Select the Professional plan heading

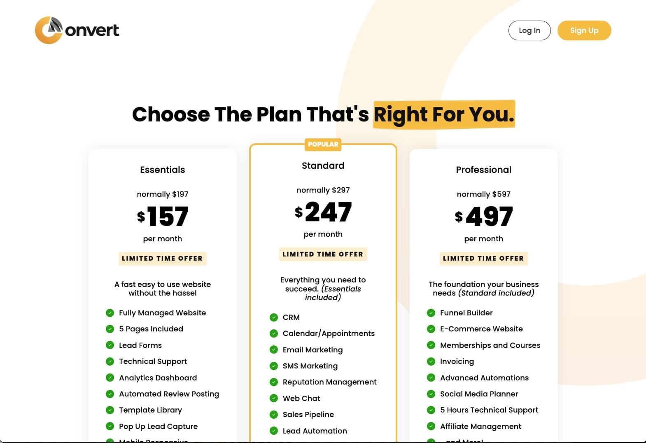(484, 170)
